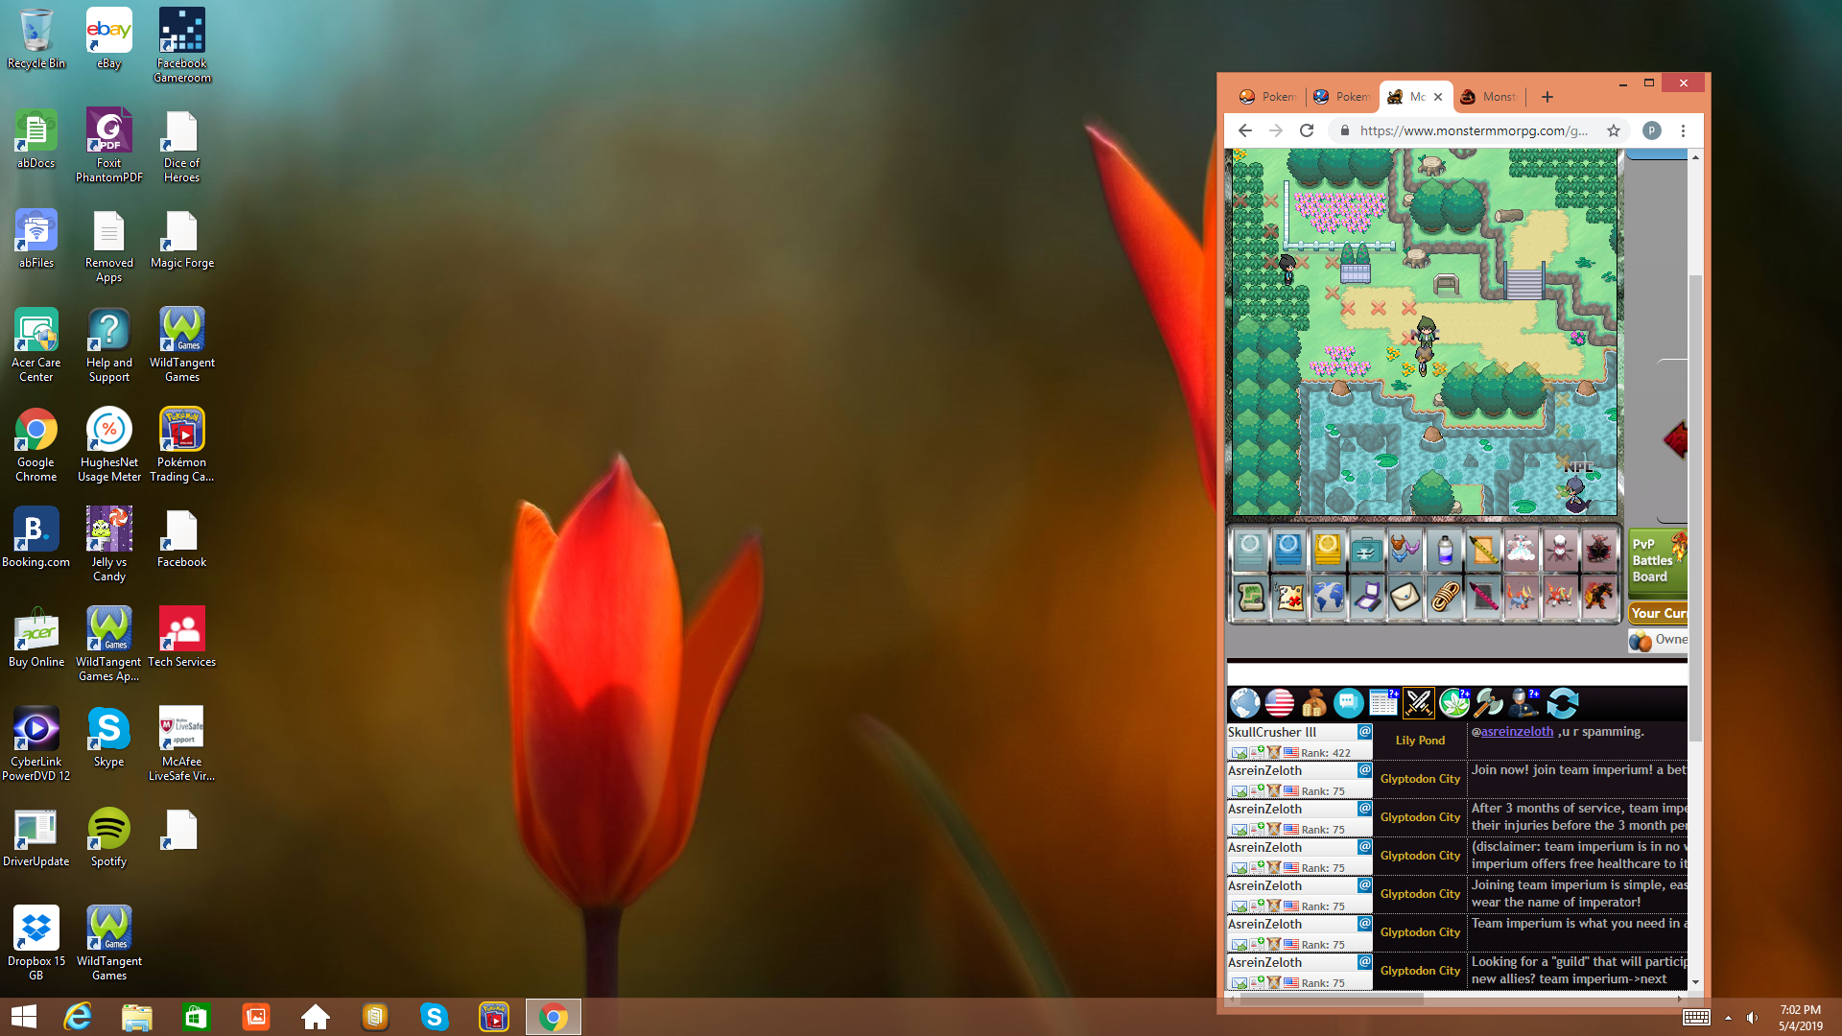This screenshot has height=1036, width=1842.
Task: Open the envelope mail icon
Action: pos(1405,597)
